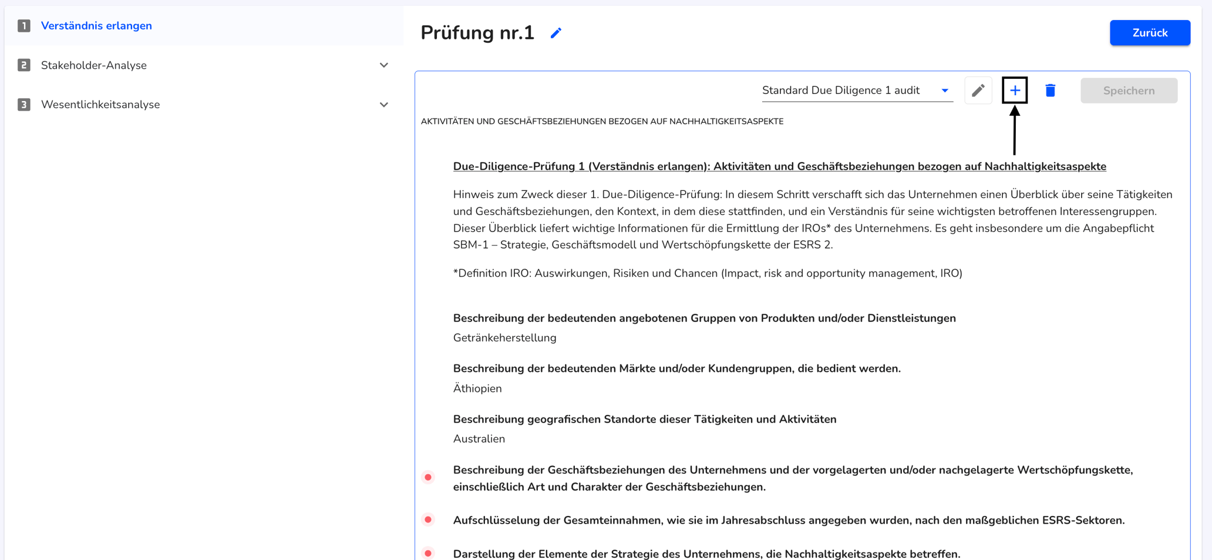This screenshot has height=560, width=1212.
Task: Click the grey pencil edit icon beside audit dropdown
Action: pyautogui.click(x=978, y=90)
